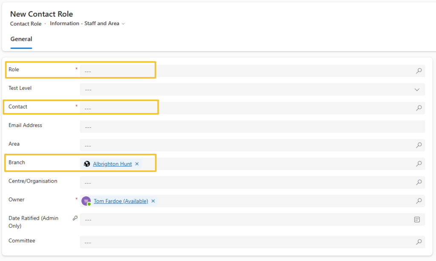Click the Owner field search icon
This screenshot has width=436, height=261.
[419, 201]
